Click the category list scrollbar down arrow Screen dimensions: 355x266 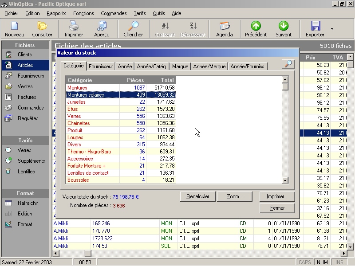285,180
